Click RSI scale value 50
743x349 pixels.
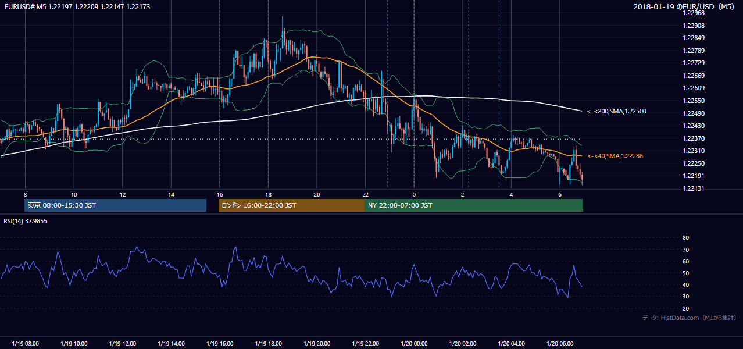685,273
